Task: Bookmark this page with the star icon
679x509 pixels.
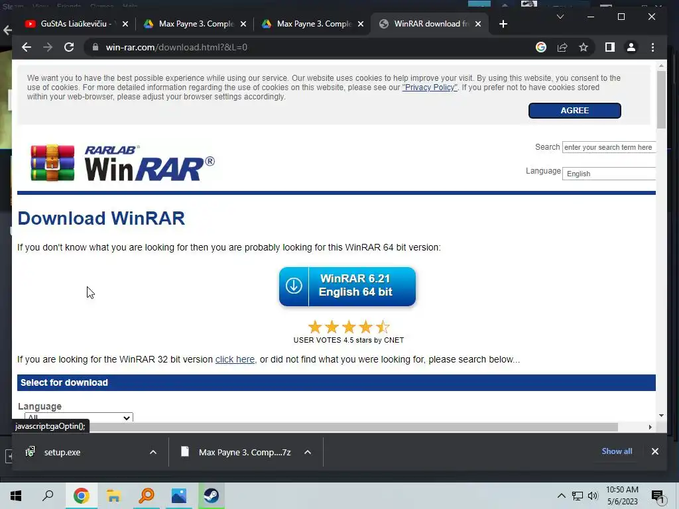Action: 584,47
